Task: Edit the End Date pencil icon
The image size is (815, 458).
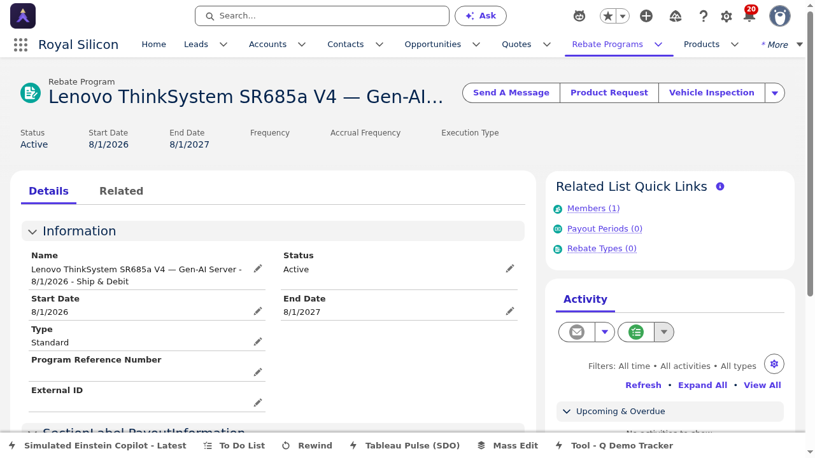Action: pyautogui.click(x=510, y=311)
